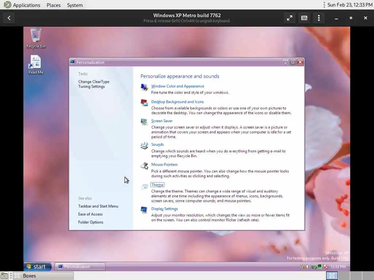Click the Theme icon beside the Theme link
This screenshot has width=374, height=280.
(144, 186)
